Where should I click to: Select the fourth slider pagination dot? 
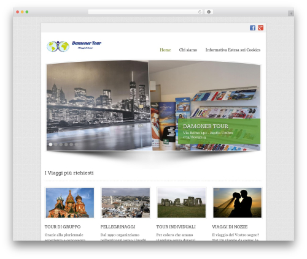click(66, 145)
